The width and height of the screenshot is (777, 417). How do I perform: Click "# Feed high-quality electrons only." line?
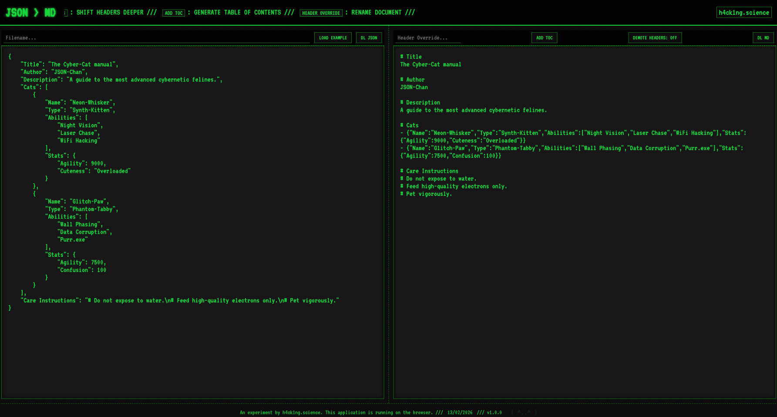[454, 186]
